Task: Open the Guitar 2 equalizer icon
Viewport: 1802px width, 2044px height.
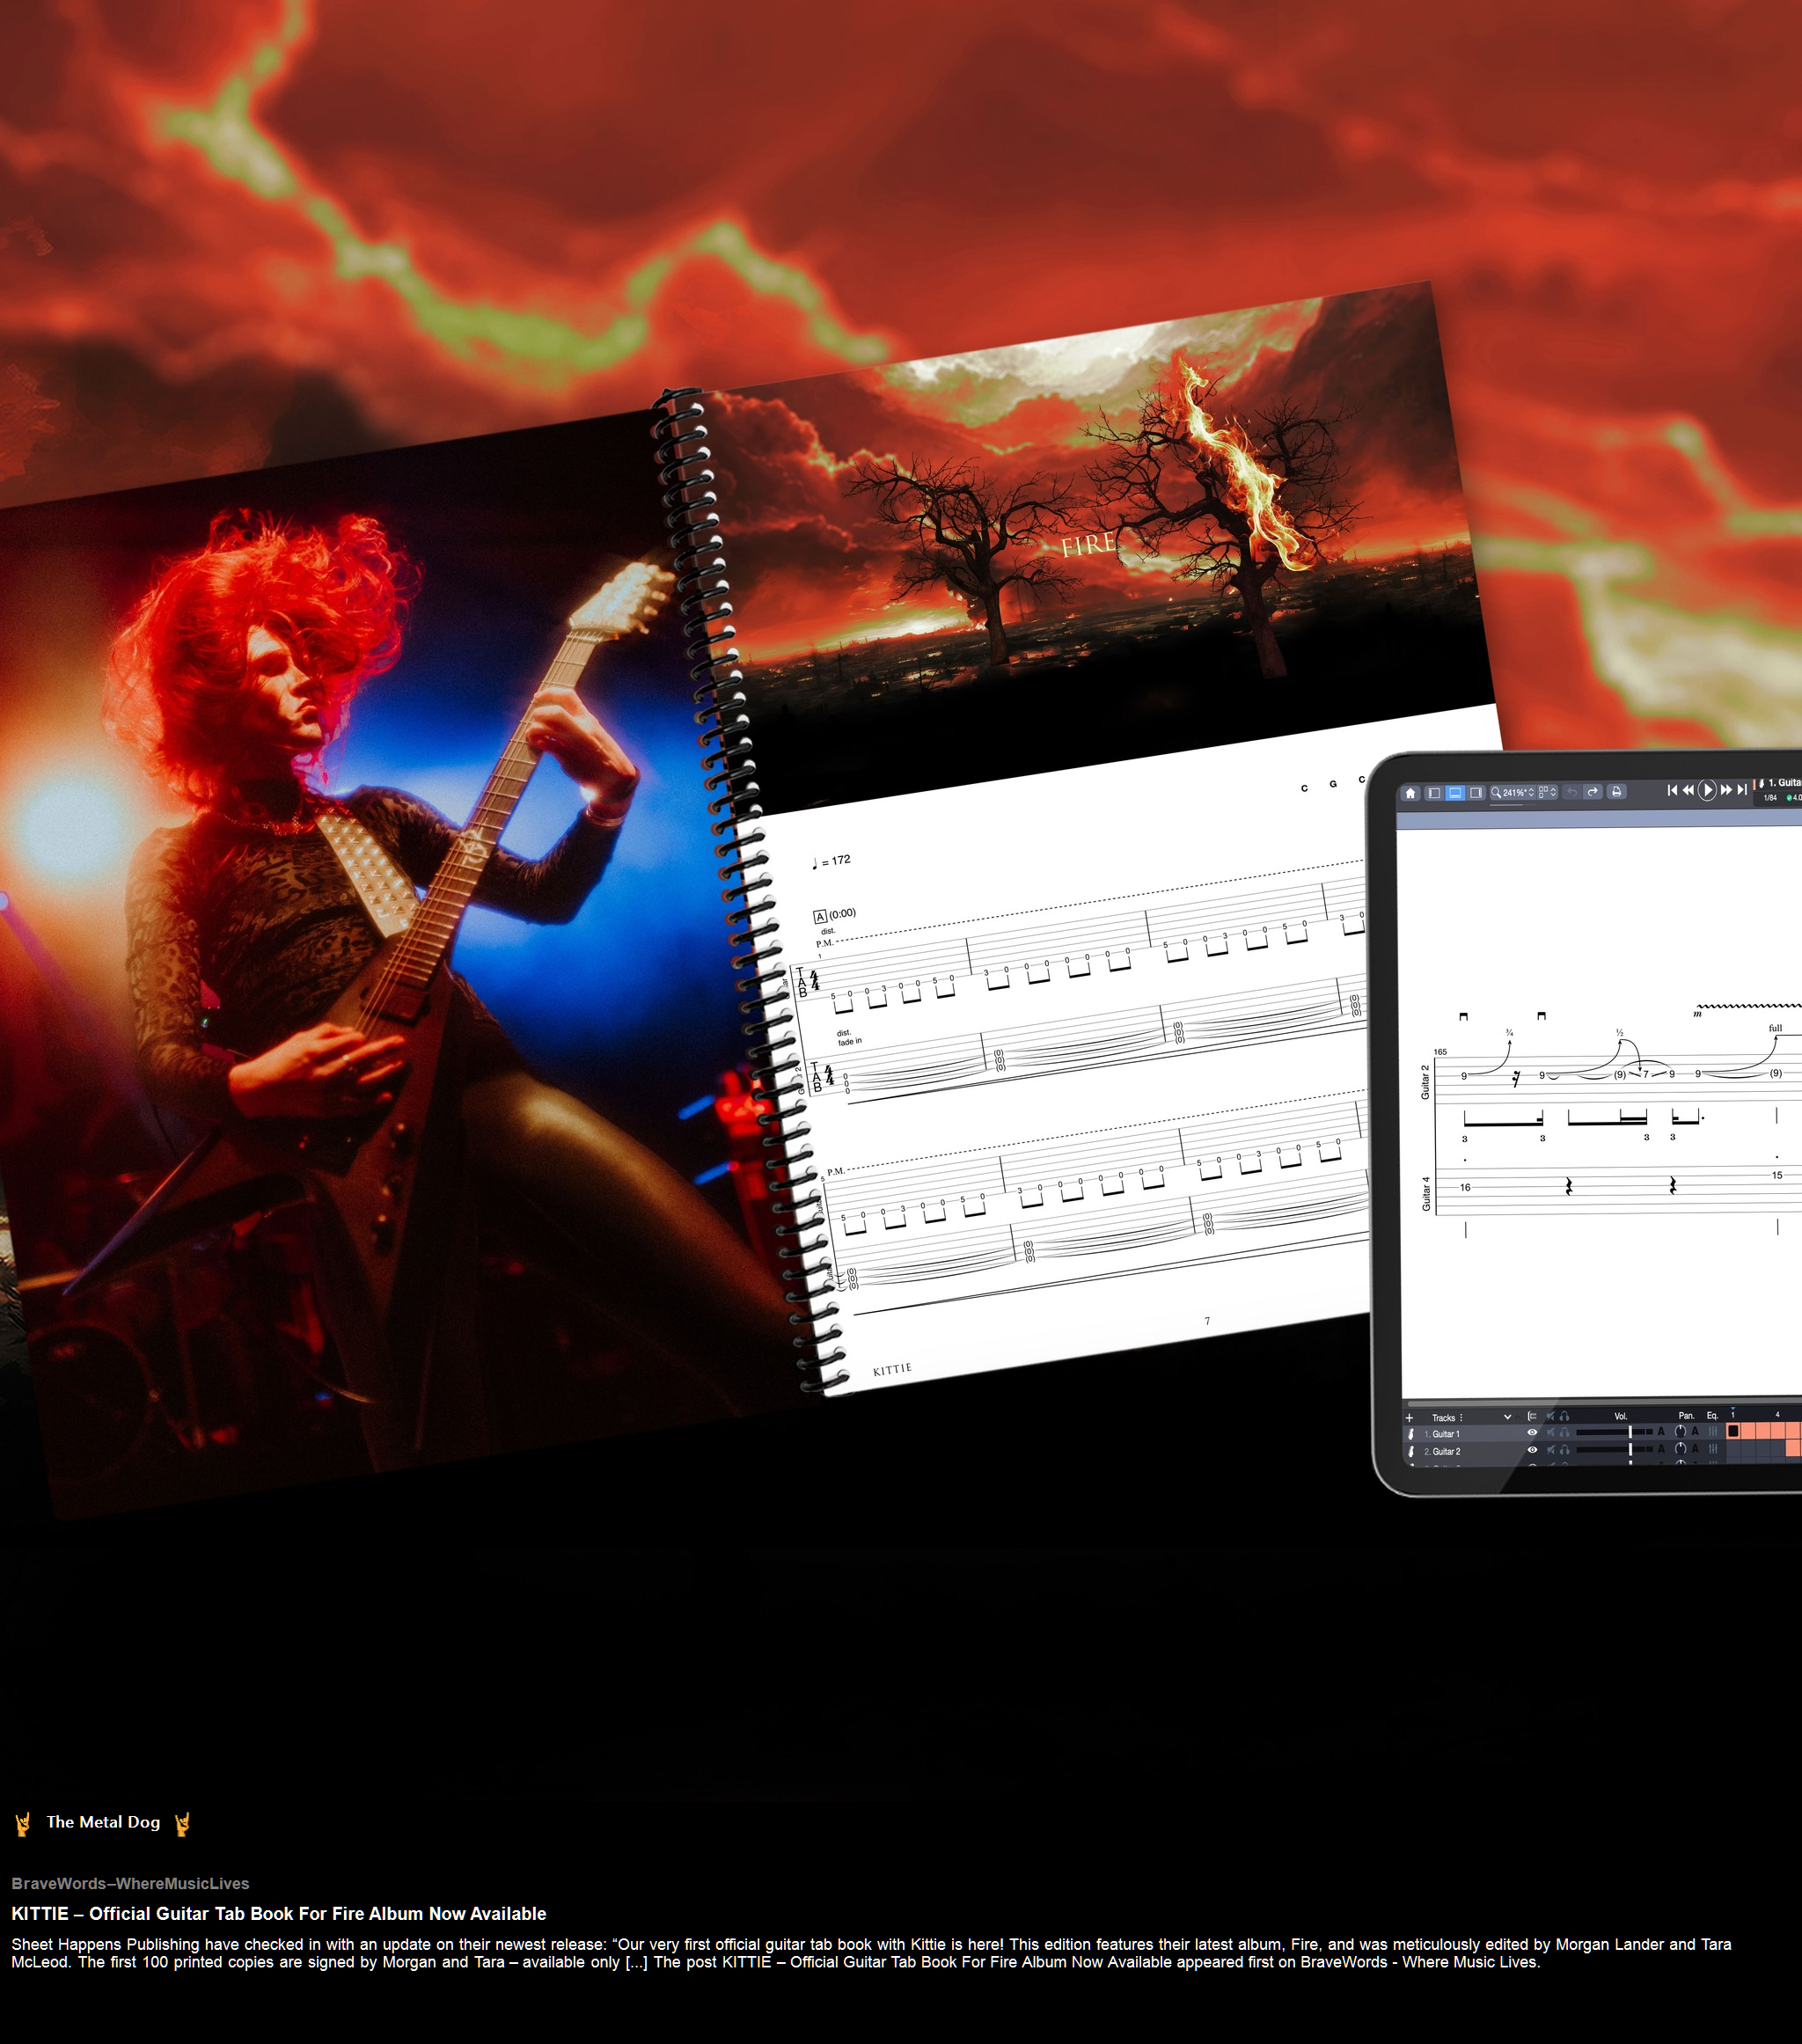Action: pyautogui.click(x=1713, y=1450)
